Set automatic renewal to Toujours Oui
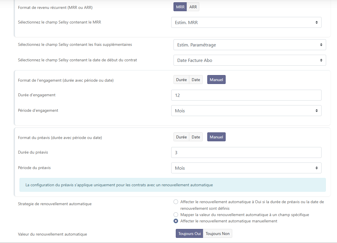The height and width of the screenshot is (243, 337). pyautogui.click(x=189, y=234)
